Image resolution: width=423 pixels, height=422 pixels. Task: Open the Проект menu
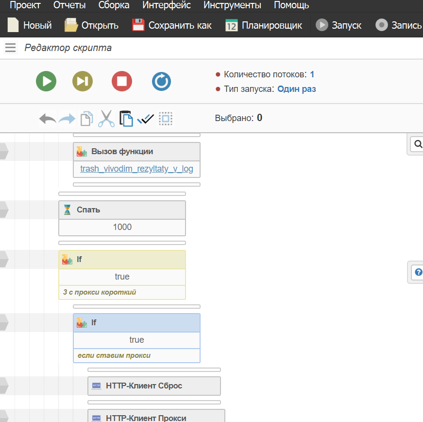tap(25, 6)
